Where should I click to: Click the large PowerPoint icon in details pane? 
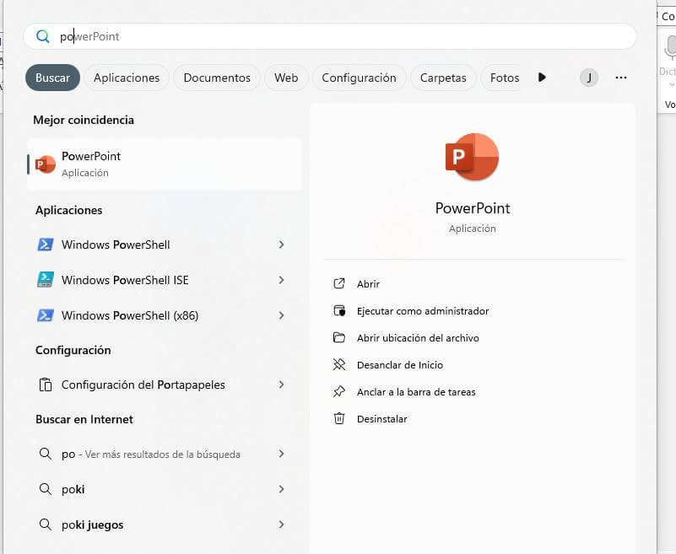(472, 157)
